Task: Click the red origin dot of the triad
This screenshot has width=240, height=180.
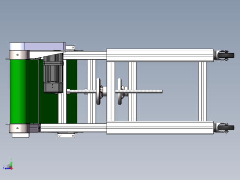Action: (12, 168)
